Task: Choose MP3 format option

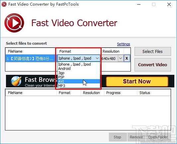Action: (x=79, y=86)
